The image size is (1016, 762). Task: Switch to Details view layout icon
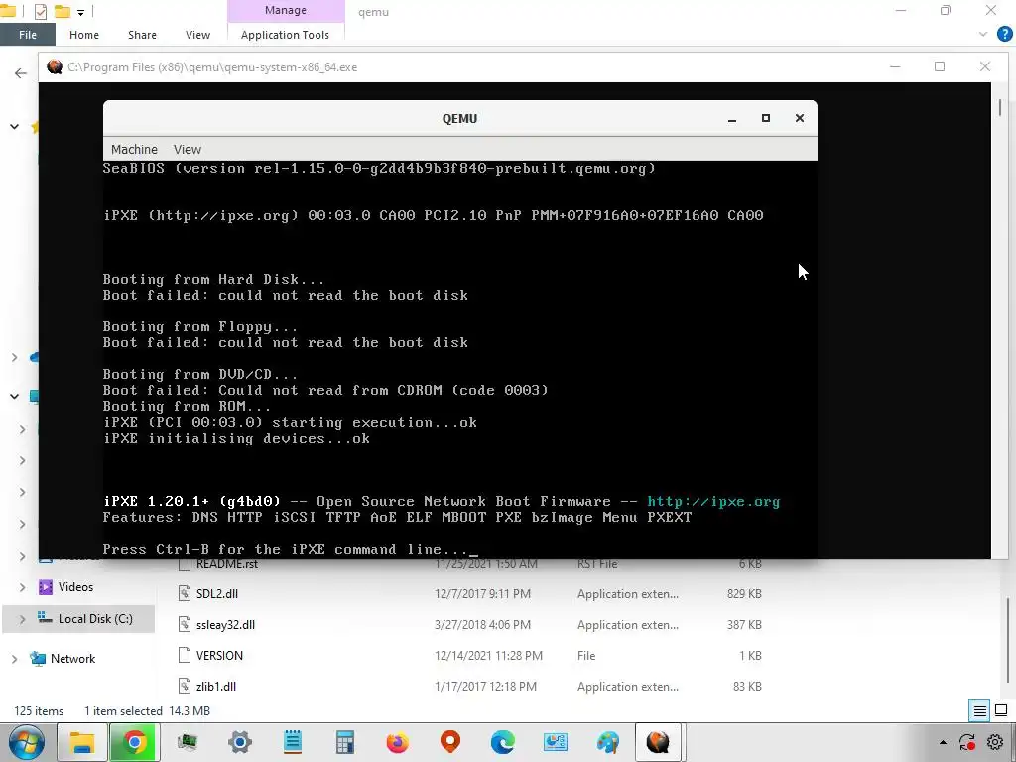click(979, 711)
